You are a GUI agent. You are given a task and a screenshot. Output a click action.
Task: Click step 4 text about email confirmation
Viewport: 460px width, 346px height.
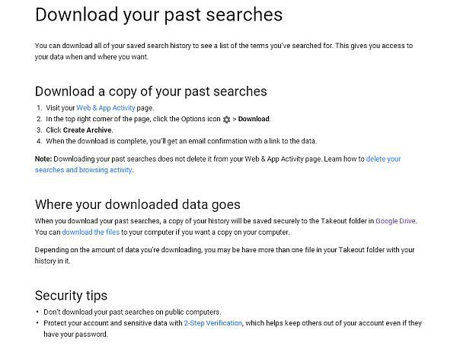[x=181, y=141]
